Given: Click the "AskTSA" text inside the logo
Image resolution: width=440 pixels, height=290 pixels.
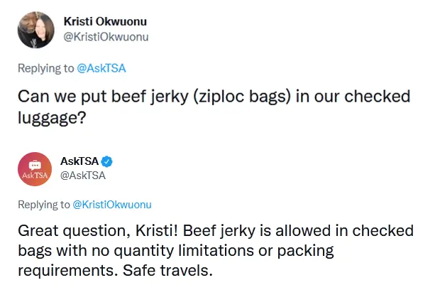Looking at the screenshot, I should tap(35, 176).
